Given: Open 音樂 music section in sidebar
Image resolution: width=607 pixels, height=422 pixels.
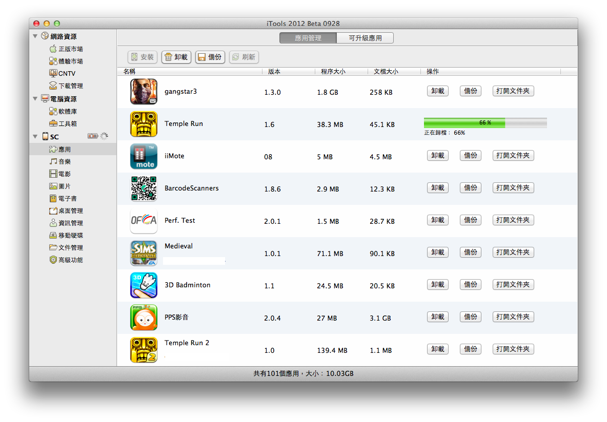Looking at the screenshot, I should click(65, 161).
